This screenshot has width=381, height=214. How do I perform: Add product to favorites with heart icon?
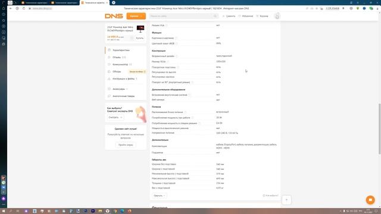pyautogui.click(x=132, y=38)
